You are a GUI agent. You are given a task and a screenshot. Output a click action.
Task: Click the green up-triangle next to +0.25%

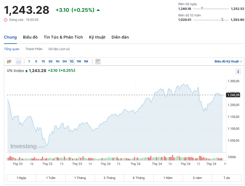click(98, 10)
